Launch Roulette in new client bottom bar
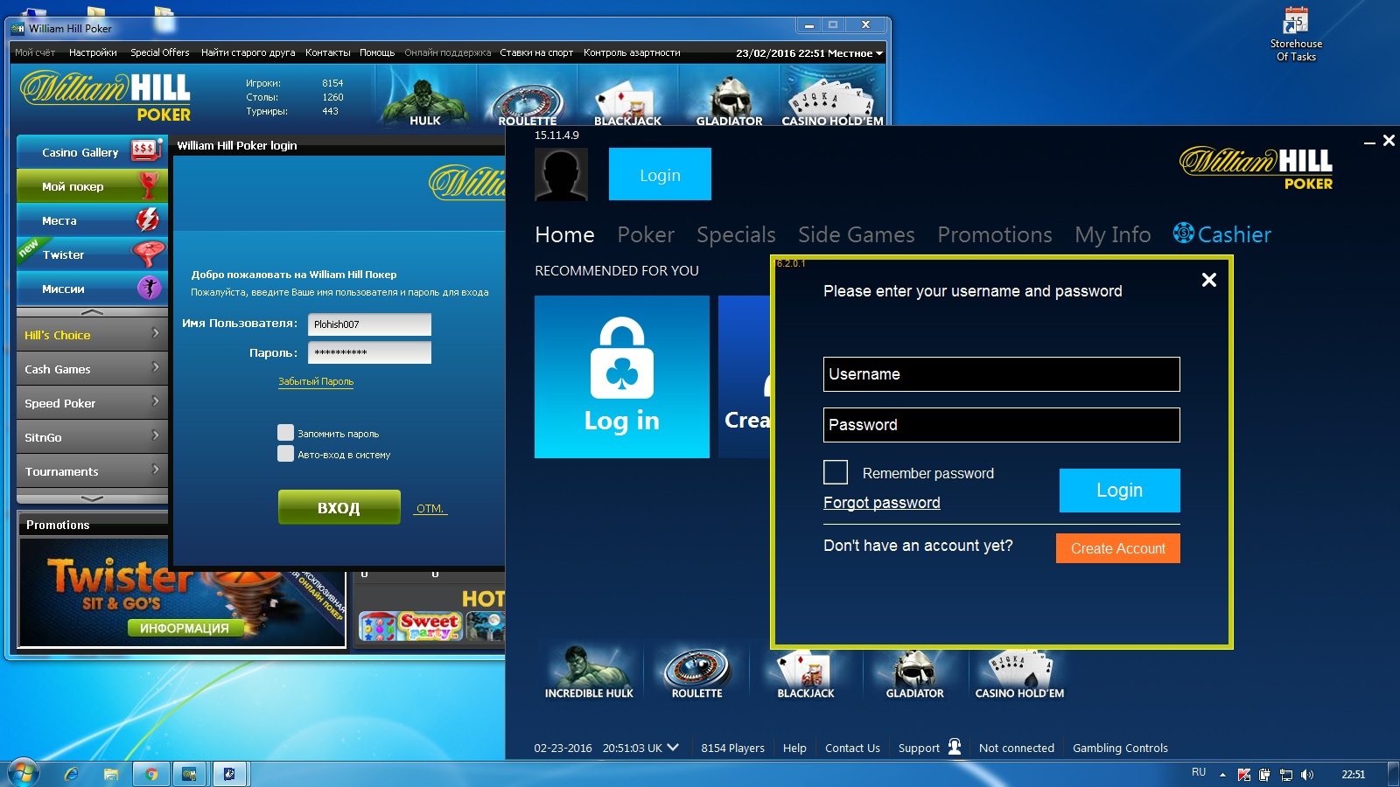Screen dimensions: 1400x787 697,672
